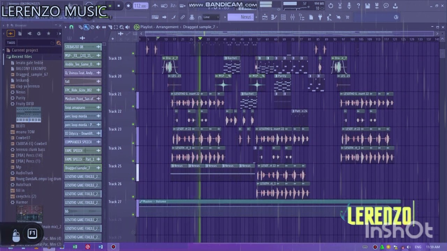Viewport: 447px width, 251px height.
Task: Pick 'loop amapiano' clip in picker
Action: pos(83,107)
